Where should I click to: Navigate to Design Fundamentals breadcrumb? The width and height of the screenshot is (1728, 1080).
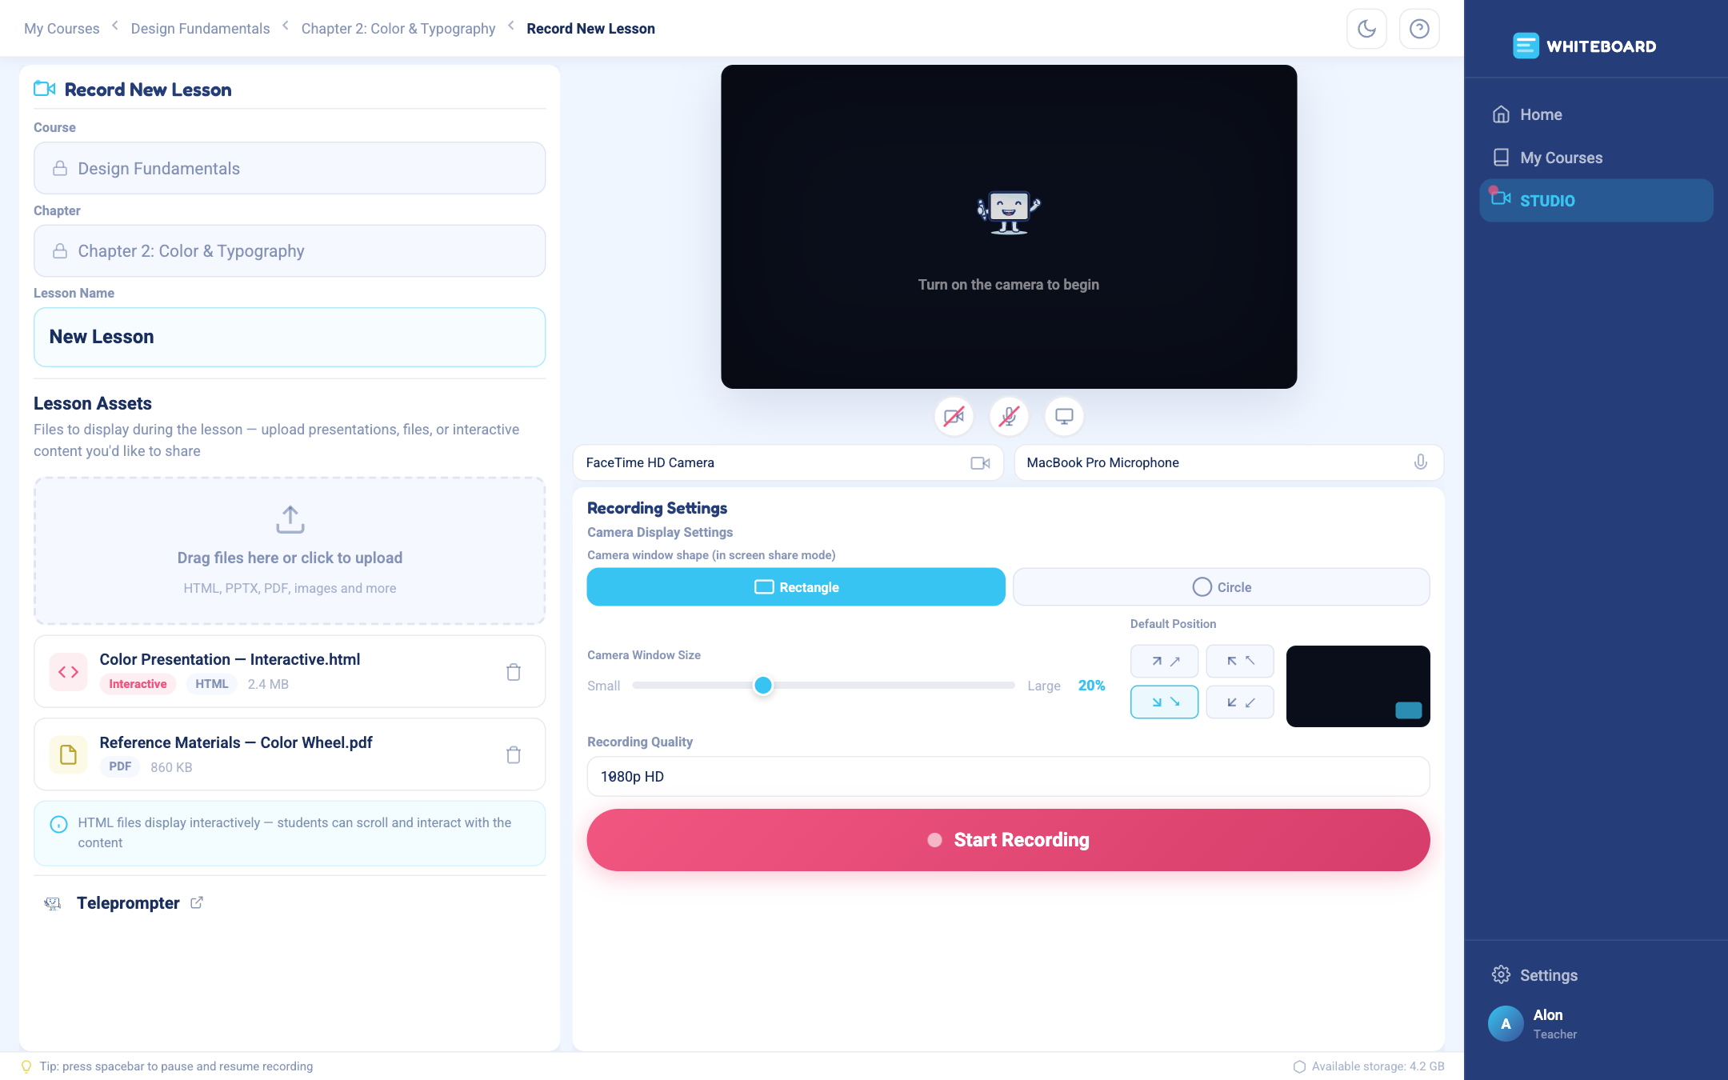[x=200, y=29]
